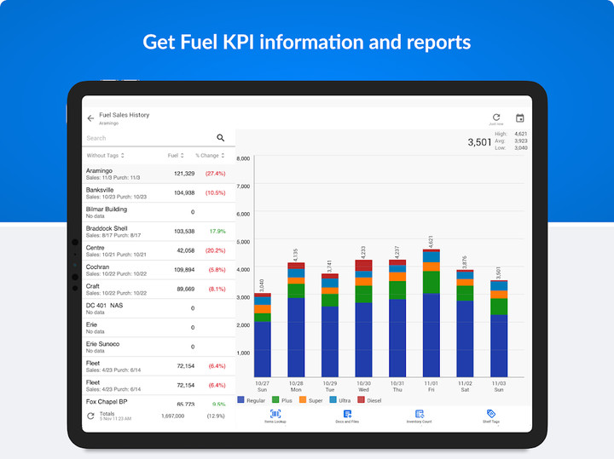Click the Diesel legend red swatch

[361, 399]
